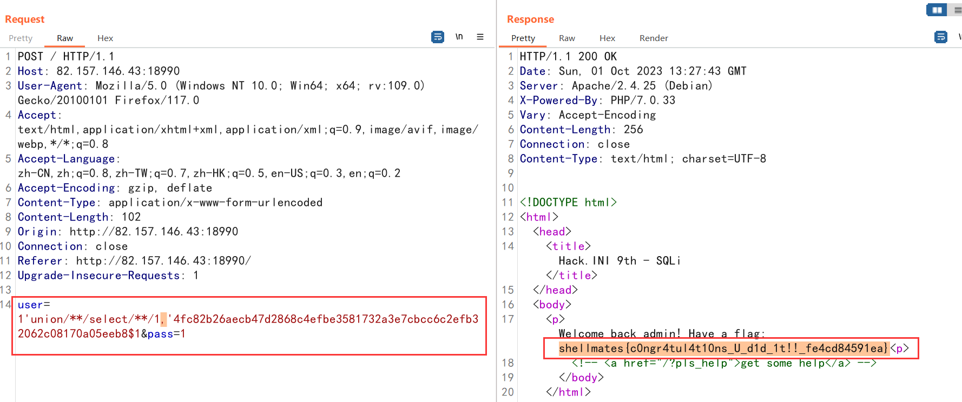962x402 pixels.
Task: Click the commented 'get some help' link line
Action: point(724,363)
